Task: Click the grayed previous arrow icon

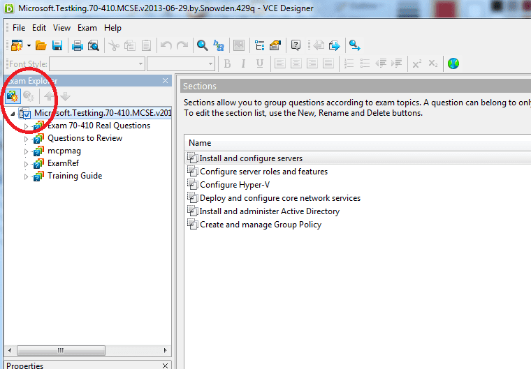Action: tap(319, 45)
